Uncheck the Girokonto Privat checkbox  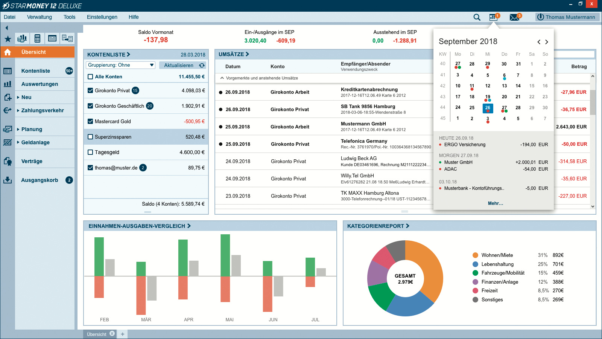click(90, 90)
